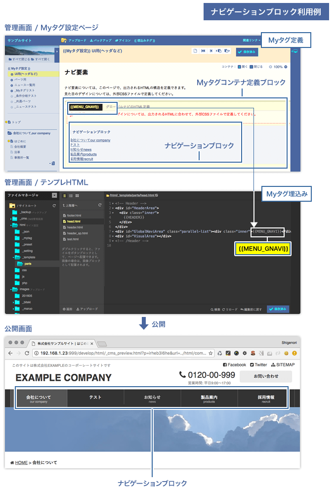Click the お問い合わせ button
This screenshot has width=336, height=490.
coord(265,377)
